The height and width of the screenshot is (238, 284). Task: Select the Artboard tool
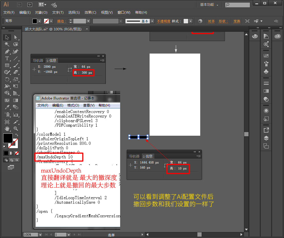pos(7,122)
